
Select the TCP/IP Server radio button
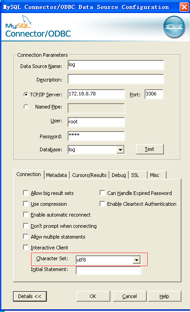[x=26, y=95]
